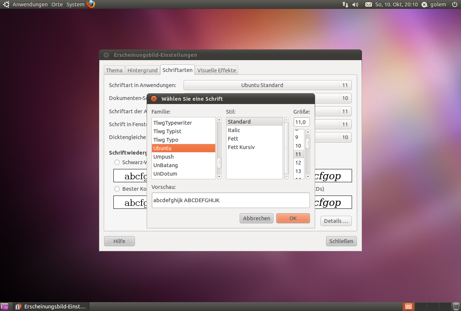The image size is (461, 311).
Task: Open the power session menu icon
Action: tap(454, 4)
